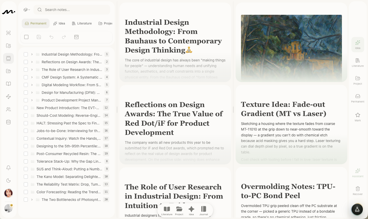
Task: Expand the CMF Design System row
Action: tap(32, 77)
